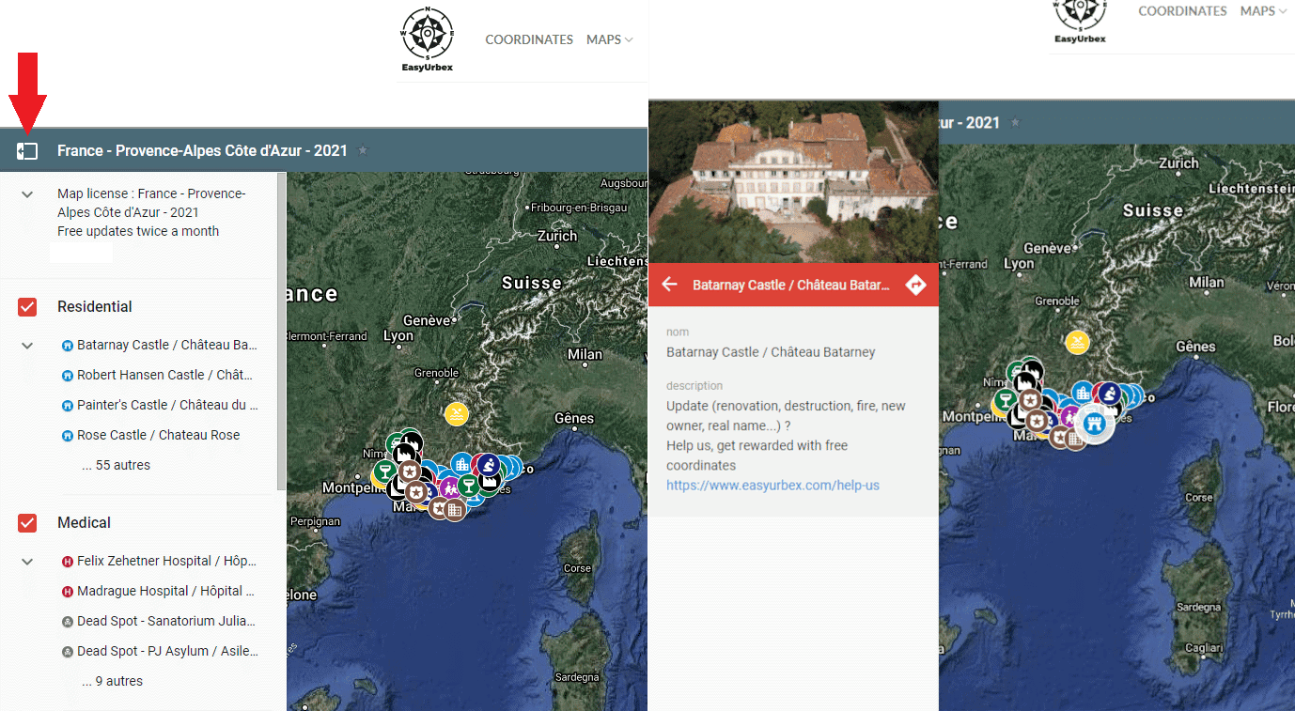Click 'Help us, get rewarded with free' text
The image size is (1295, 711).
(x=757, y=445)
